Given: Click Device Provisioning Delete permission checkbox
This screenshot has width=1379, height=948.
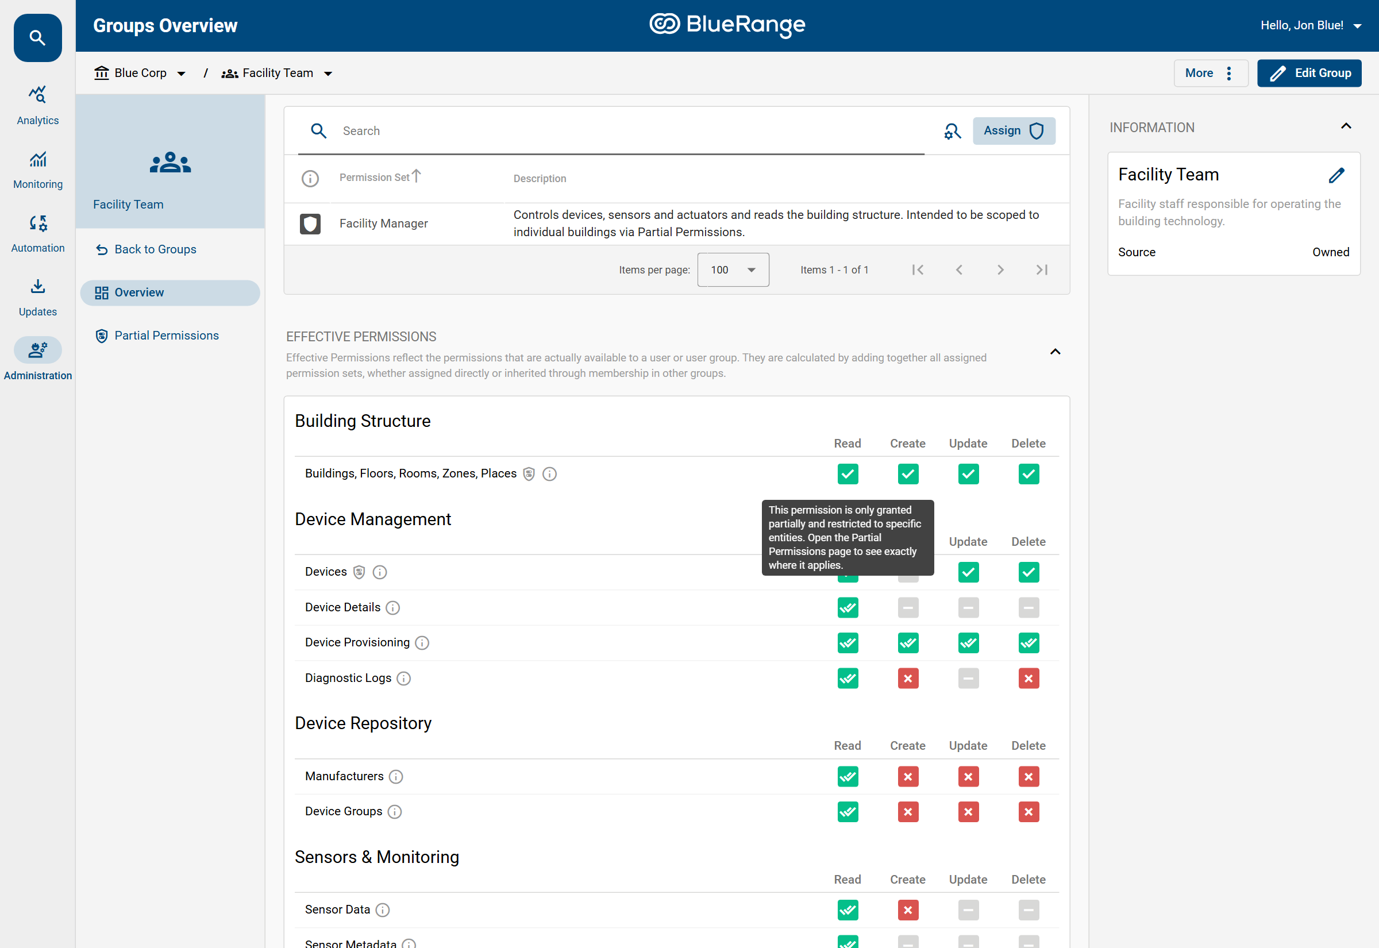Looking at the screenshot, I should click(x=1029, y=643).
